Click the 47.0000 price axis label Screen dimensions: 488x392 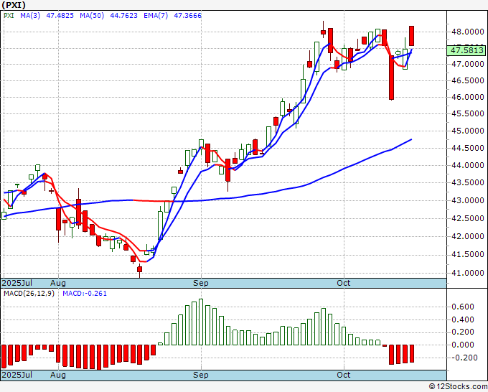tap(468, 64)
